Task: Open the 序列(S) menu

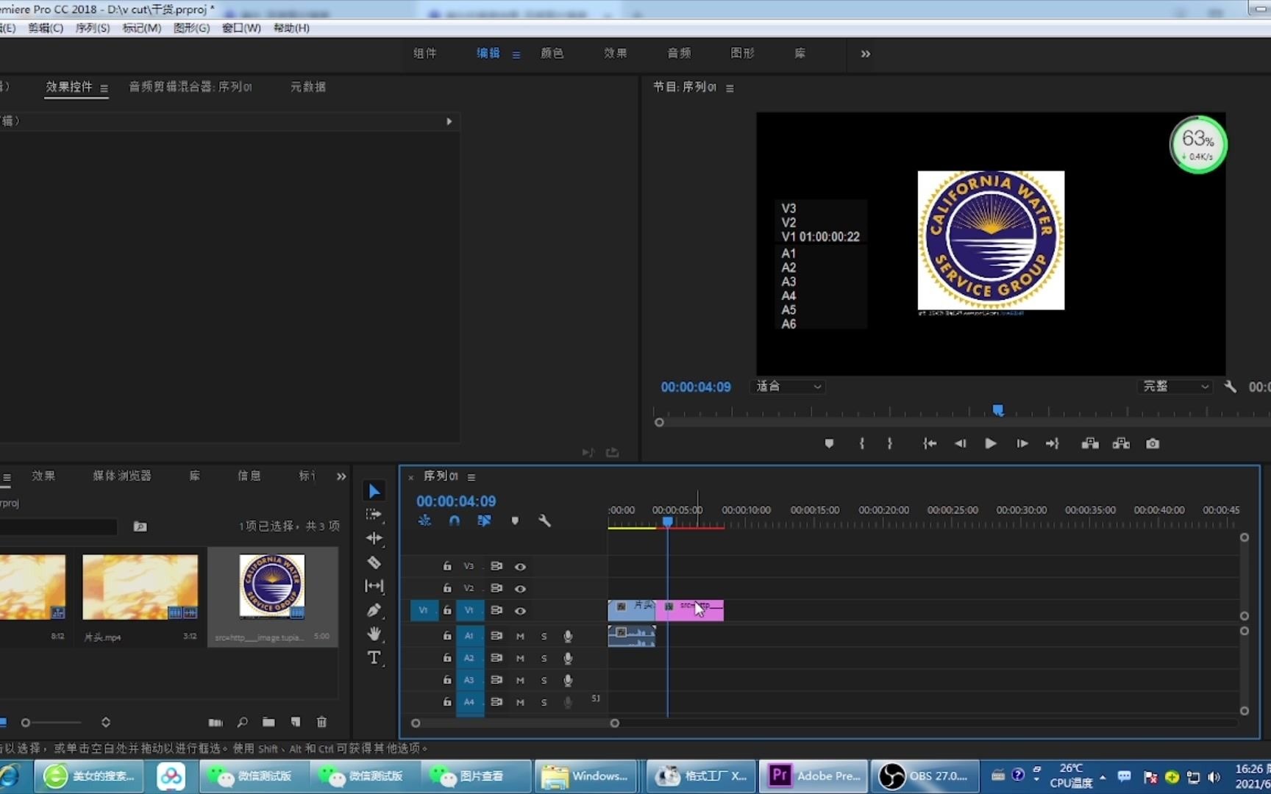Action: point(93,28)
